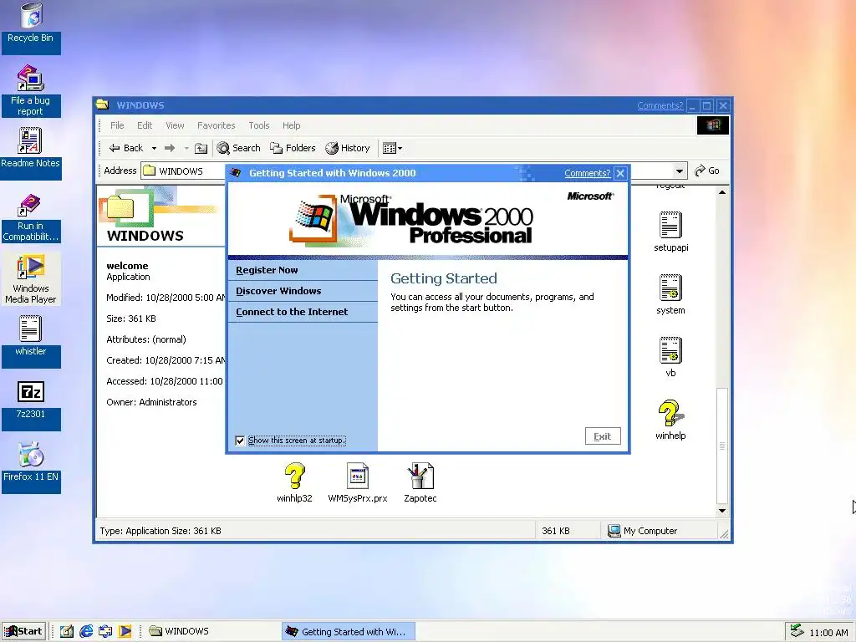Launch Windows Media Player from quick launch

pyautogui.click(x=125, y=632)
